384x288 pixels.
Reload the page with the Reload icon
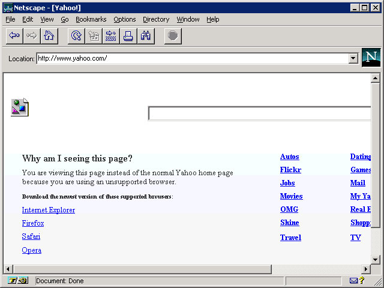click(x=76, y=36)
